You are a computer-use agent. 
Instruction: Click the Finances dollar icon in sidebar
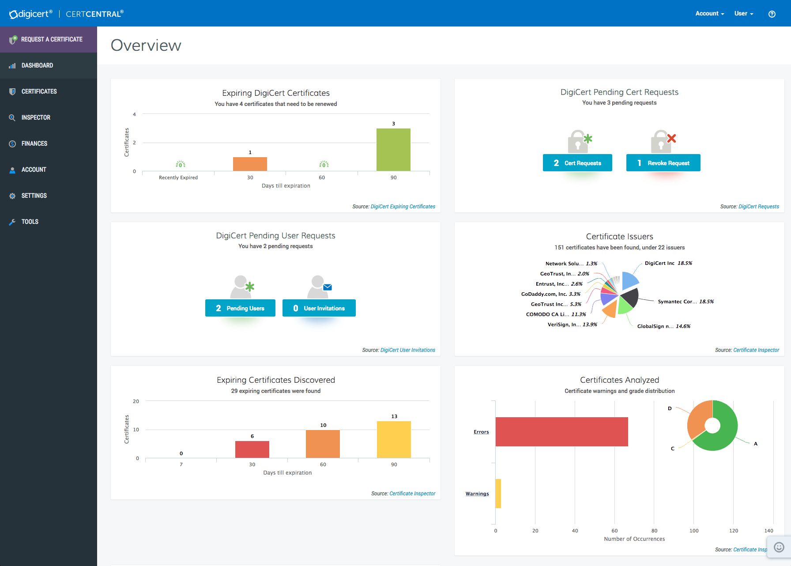tap(12, 144)
